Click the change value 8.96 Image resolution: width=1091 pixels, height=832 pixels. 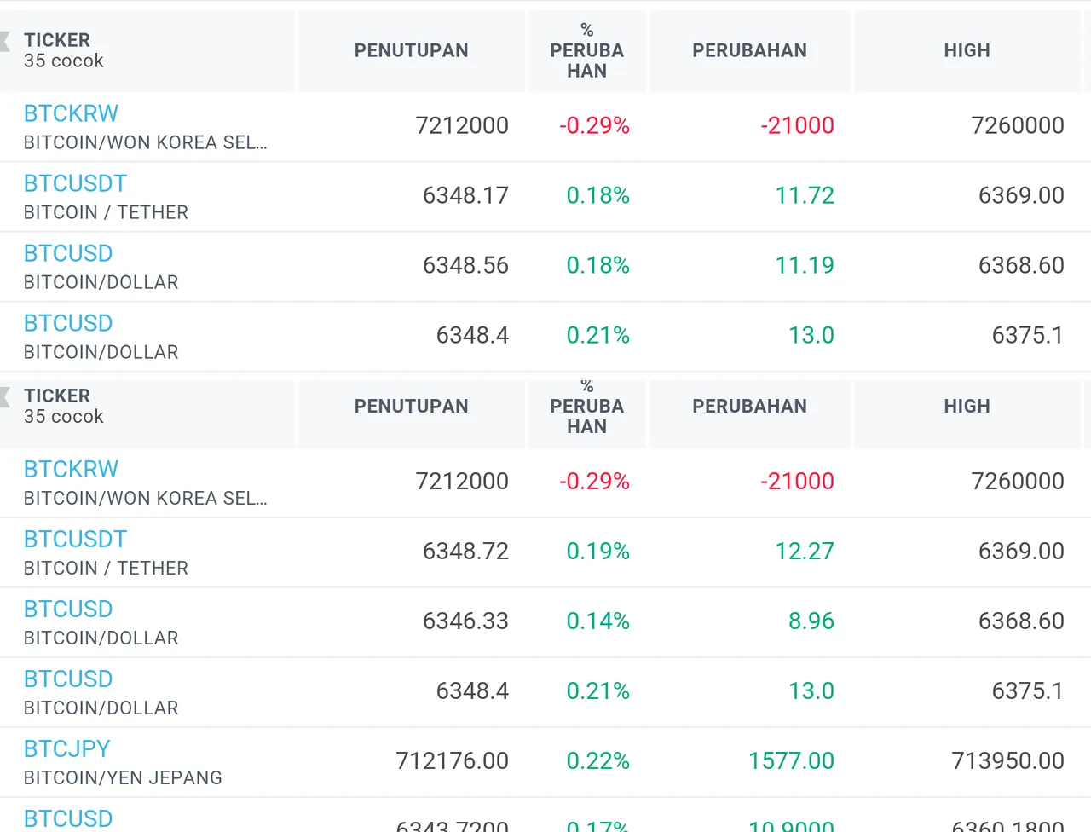click(811, 621)
